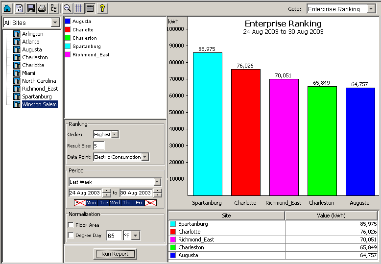The height and width of the screenshot is (264, 381).
Task: Select Spartanburg in the site tree
Action: [x=37, y=96]
